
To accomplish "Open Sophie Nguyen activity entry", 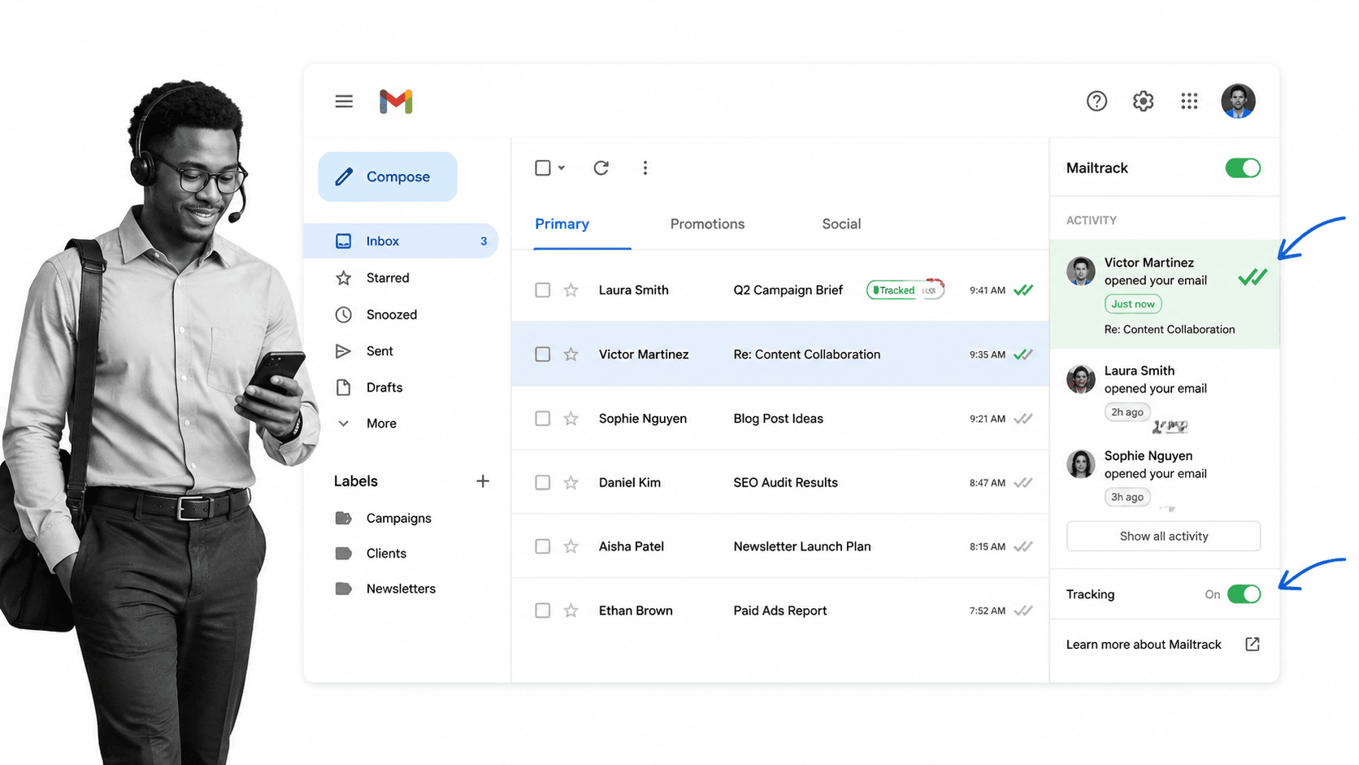I will [1165, 477].
